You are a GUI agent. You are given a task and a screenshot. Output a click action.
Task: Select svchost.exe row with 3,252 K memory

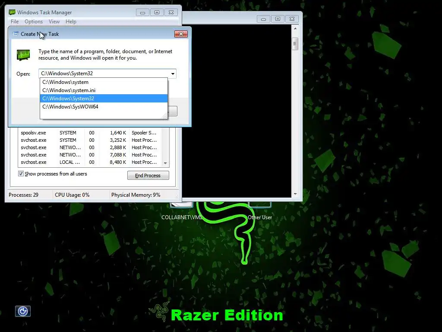point(90,140)
